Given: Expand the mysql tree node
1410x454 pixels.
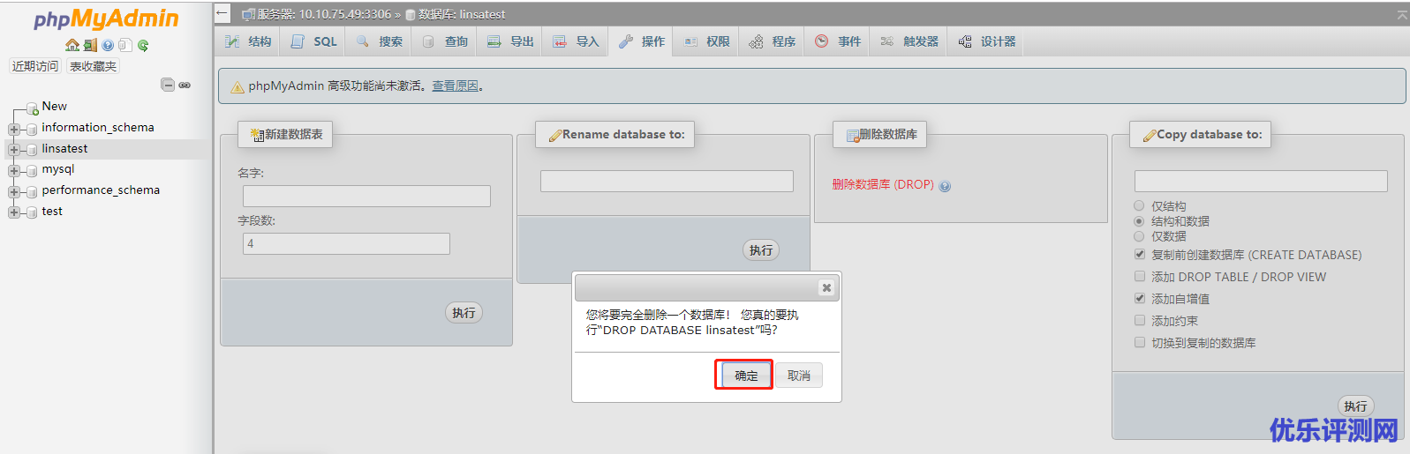Looking at the screenshot, I should tap(13, 170).
